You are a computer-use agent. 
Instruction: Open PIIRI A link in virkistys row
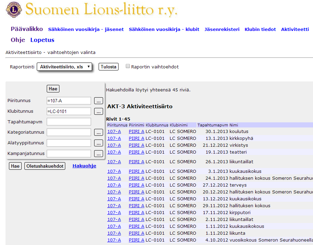pyautogui.click(x=136, y=145)
